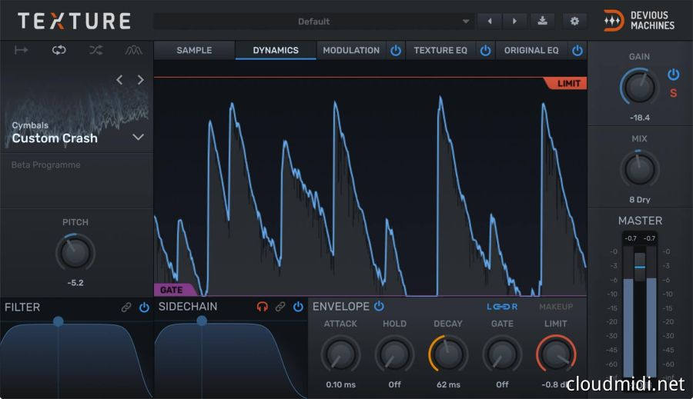
Task: Click the envelope Gate knob
Action: tap(502, 354)
